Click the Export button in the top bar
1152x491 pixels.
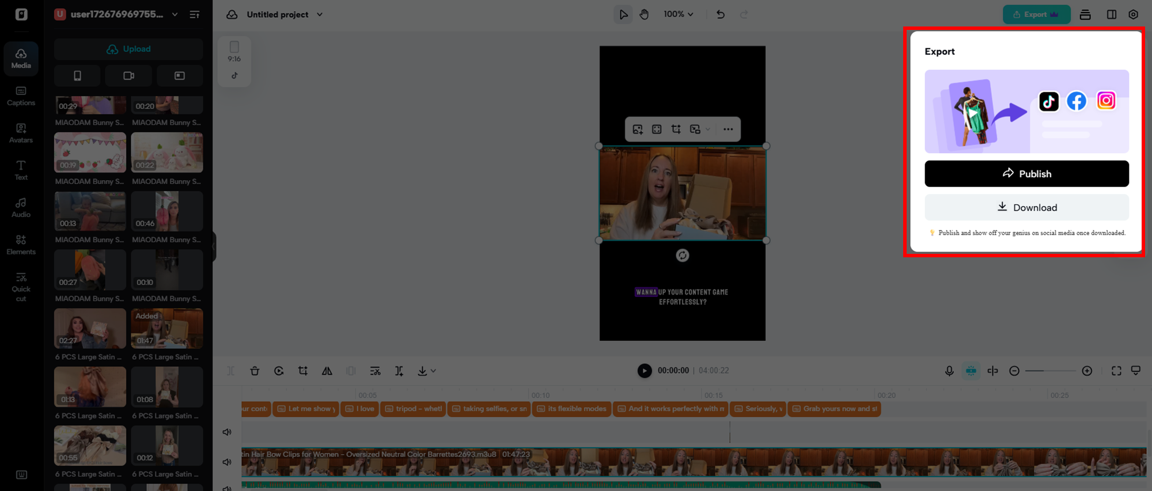(x=1036, y=14)
